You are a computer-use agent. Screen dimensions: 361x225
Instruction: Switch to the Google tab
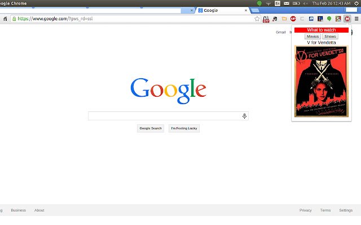point(221,10)
